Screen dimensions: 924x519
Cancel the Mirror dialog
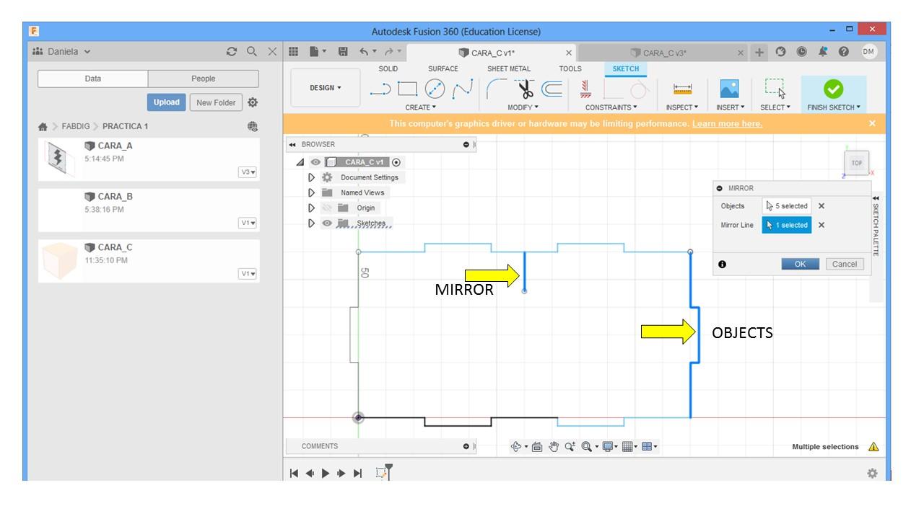(x=844, y=264)
